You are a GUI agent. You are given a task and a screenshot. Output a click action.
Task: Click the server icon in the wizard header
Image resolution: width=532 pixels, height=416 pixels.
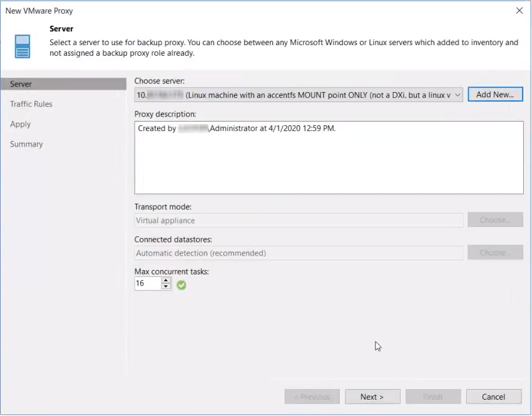[x=23, y=46]
